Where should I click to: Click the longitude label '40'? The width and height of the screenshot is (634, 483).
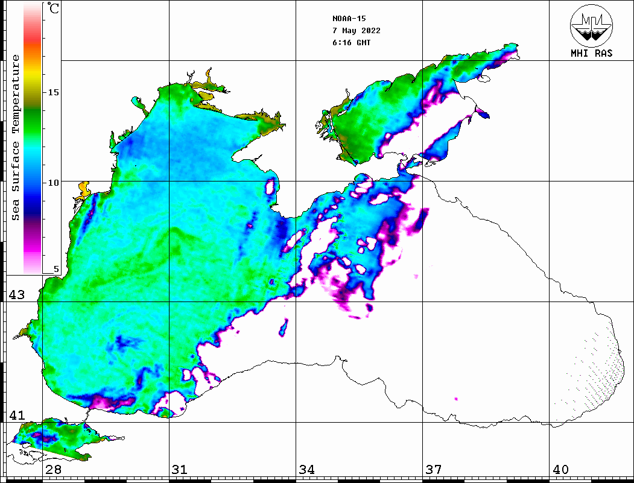point(560,470)
